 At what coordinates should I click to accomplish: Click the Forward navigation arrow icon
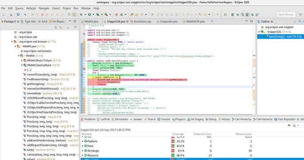[x=214, y=15]
